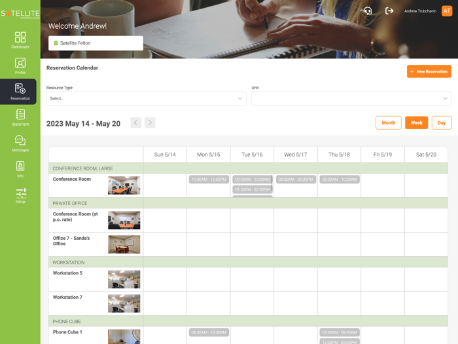458x344 pixels.
Task: Open Thursday 08:30AM - 10:30AM reservation
Action: coord(340,180)
